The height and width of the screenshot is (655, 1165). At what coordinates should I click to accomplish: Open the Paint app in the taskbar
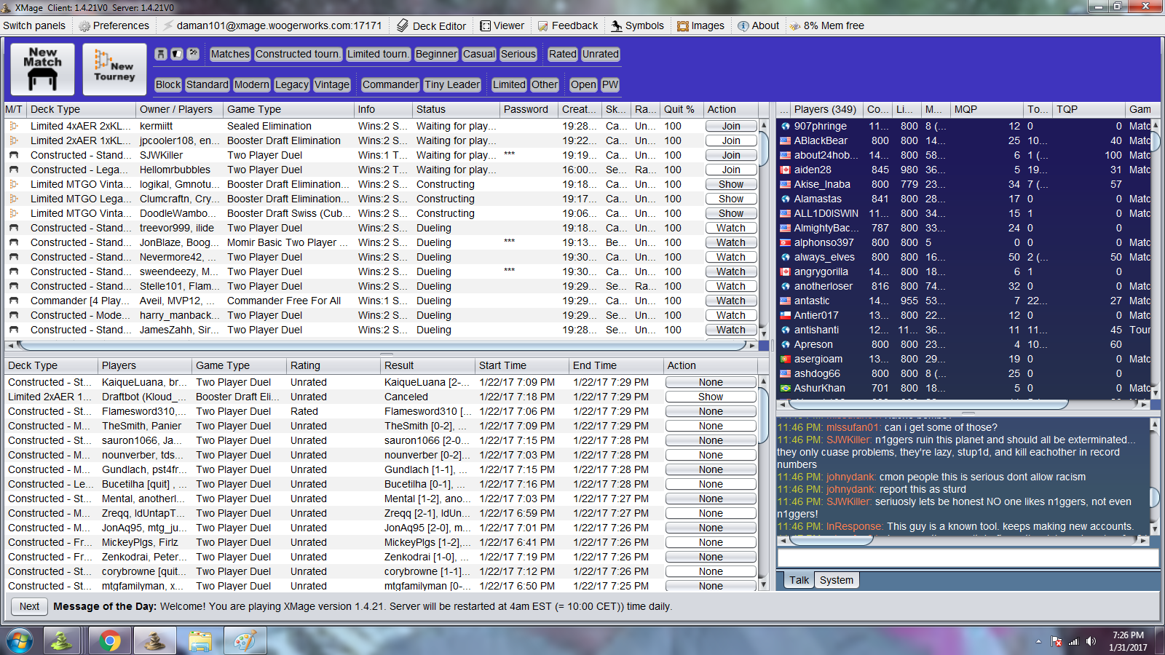(245, 641)
